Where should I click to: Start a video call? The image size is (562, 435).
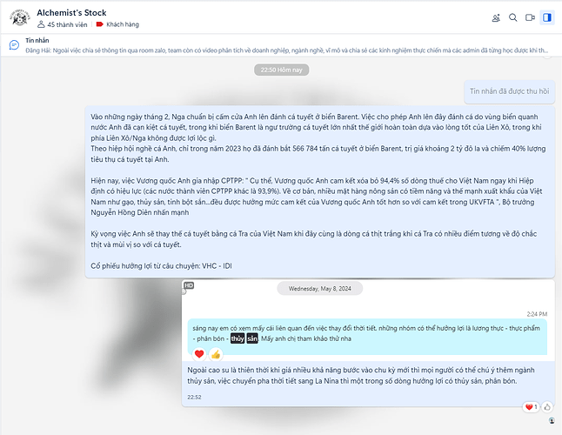[530, 17]
